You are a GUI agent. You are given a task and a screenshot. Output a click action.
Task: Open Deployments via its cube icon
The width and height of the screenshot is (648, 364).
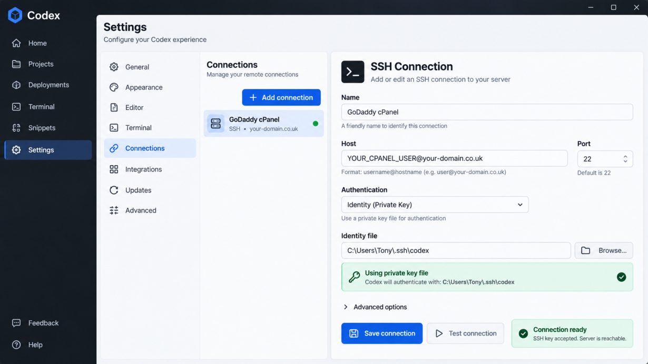16,85
